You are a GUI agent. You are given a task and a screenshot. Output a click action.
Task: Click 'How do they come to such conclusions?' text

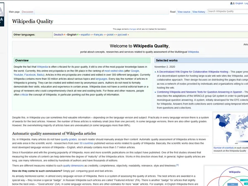pyautogui.click(x=37, y=171)
